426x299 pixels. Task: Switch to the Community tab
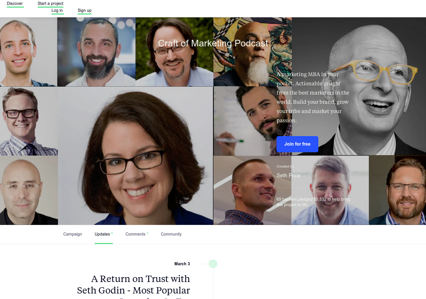tap(171, 234)
